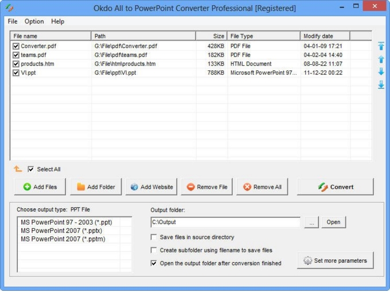Toggle the Select All checkbox
The image size is (390, 296).
(x=30, y=169)
